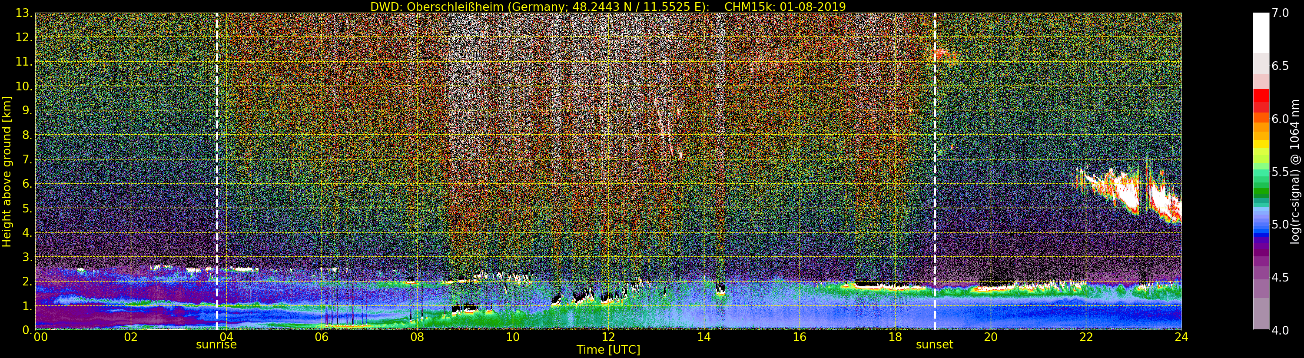The image size is (1304, 358).
Task: Pick the white top segment of the colorbar
Action: [x=1261, y=33]
